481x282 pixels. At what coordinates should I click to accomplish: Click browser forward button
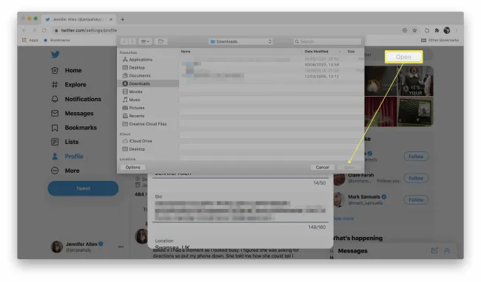point(34,30)
